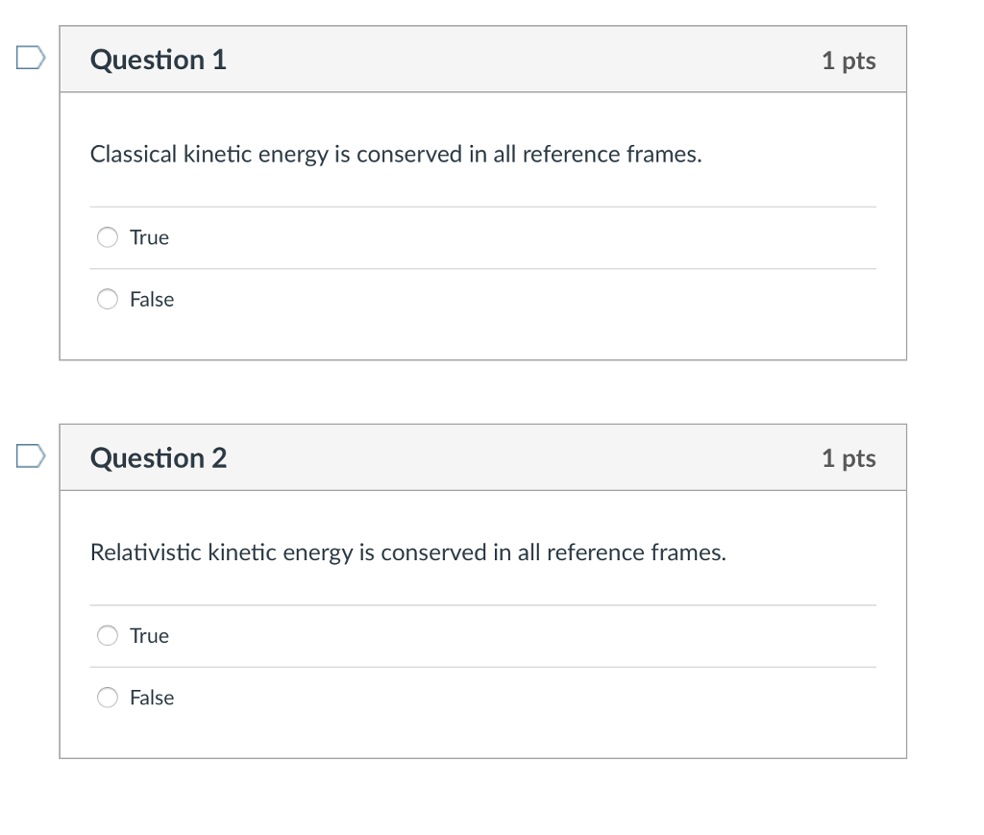Select True for Question 1
The height and width of the screenshot is (835, 984).
pyautogui.click(x=108, y=237)
